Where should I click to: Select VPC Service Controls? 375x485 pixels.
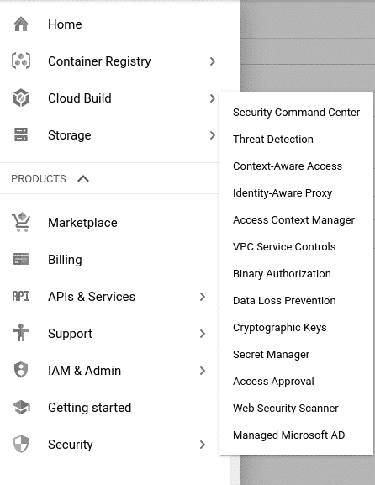coord(284,247)
